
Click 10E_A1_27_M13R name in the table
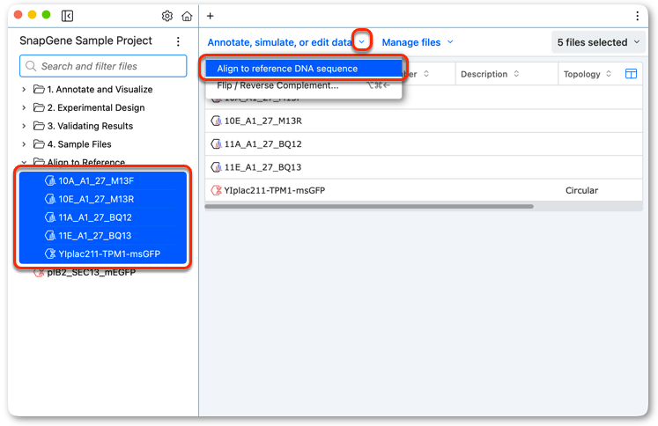click(263, 121)
